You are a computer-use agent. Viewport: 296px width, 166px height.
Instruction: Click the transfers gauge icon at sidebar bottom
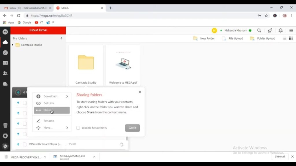tap(5, 146)
